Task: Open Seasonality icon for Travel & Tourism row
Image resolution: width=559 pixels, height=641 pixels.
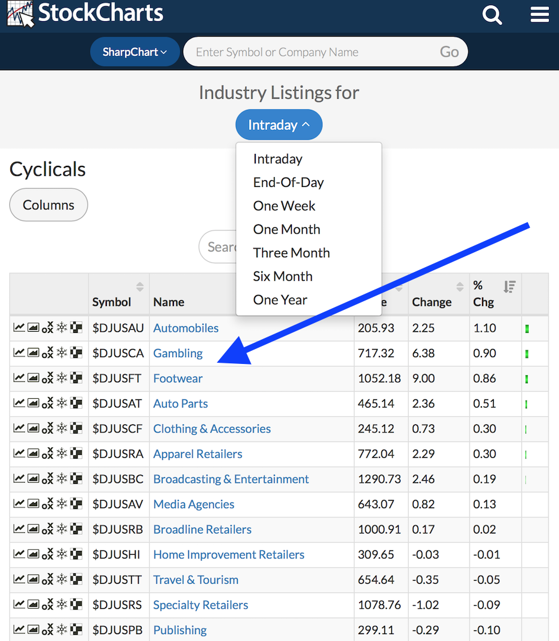Action: click(62, 580)
